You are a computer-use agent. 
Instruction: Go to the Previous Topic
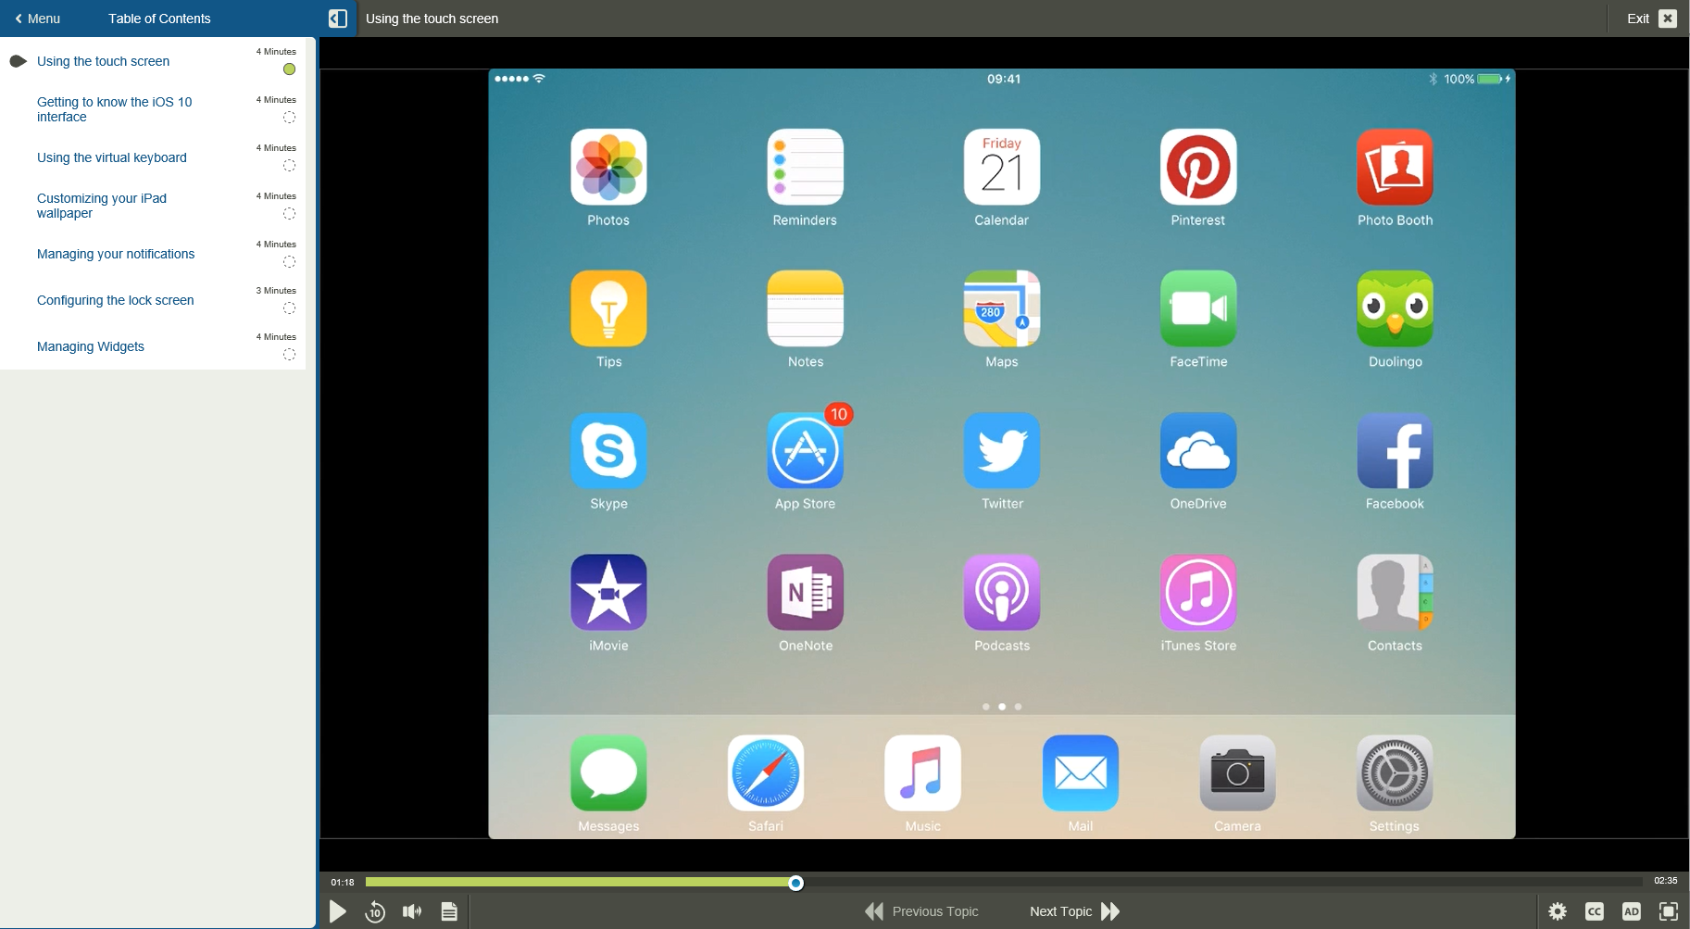click(x=923, y=911)
